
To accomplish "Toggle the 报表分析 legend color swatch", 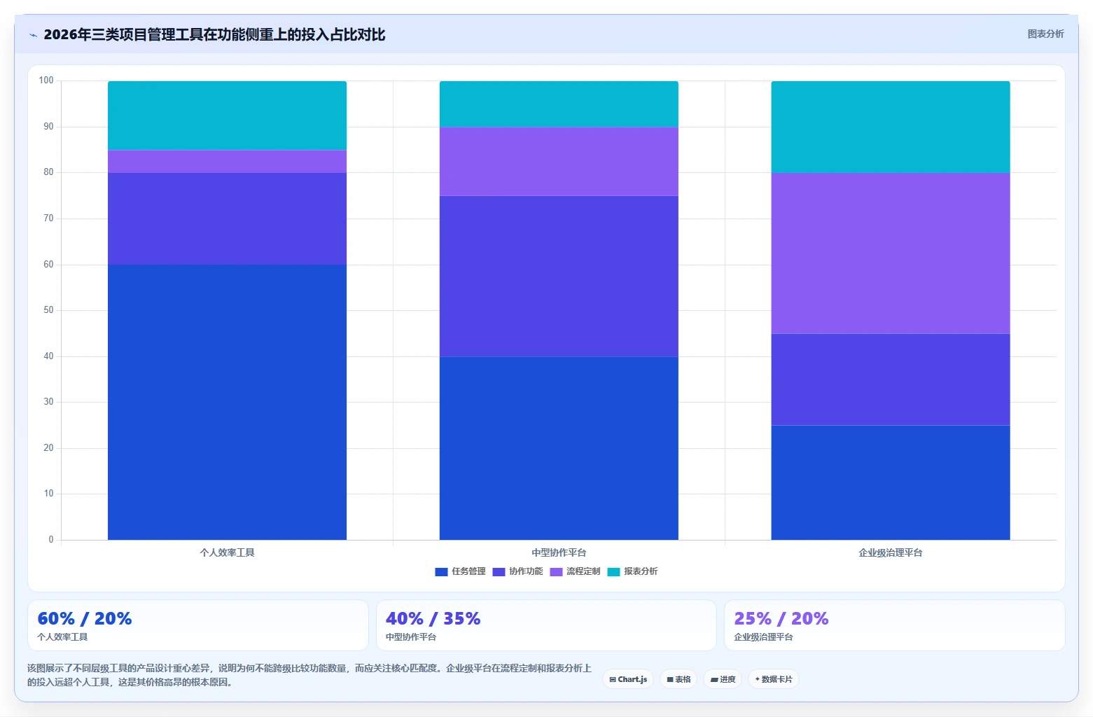I will coord(613,572).
